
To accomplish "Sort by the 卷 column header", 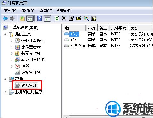I will pyautogui.click(x=75, y=28).
